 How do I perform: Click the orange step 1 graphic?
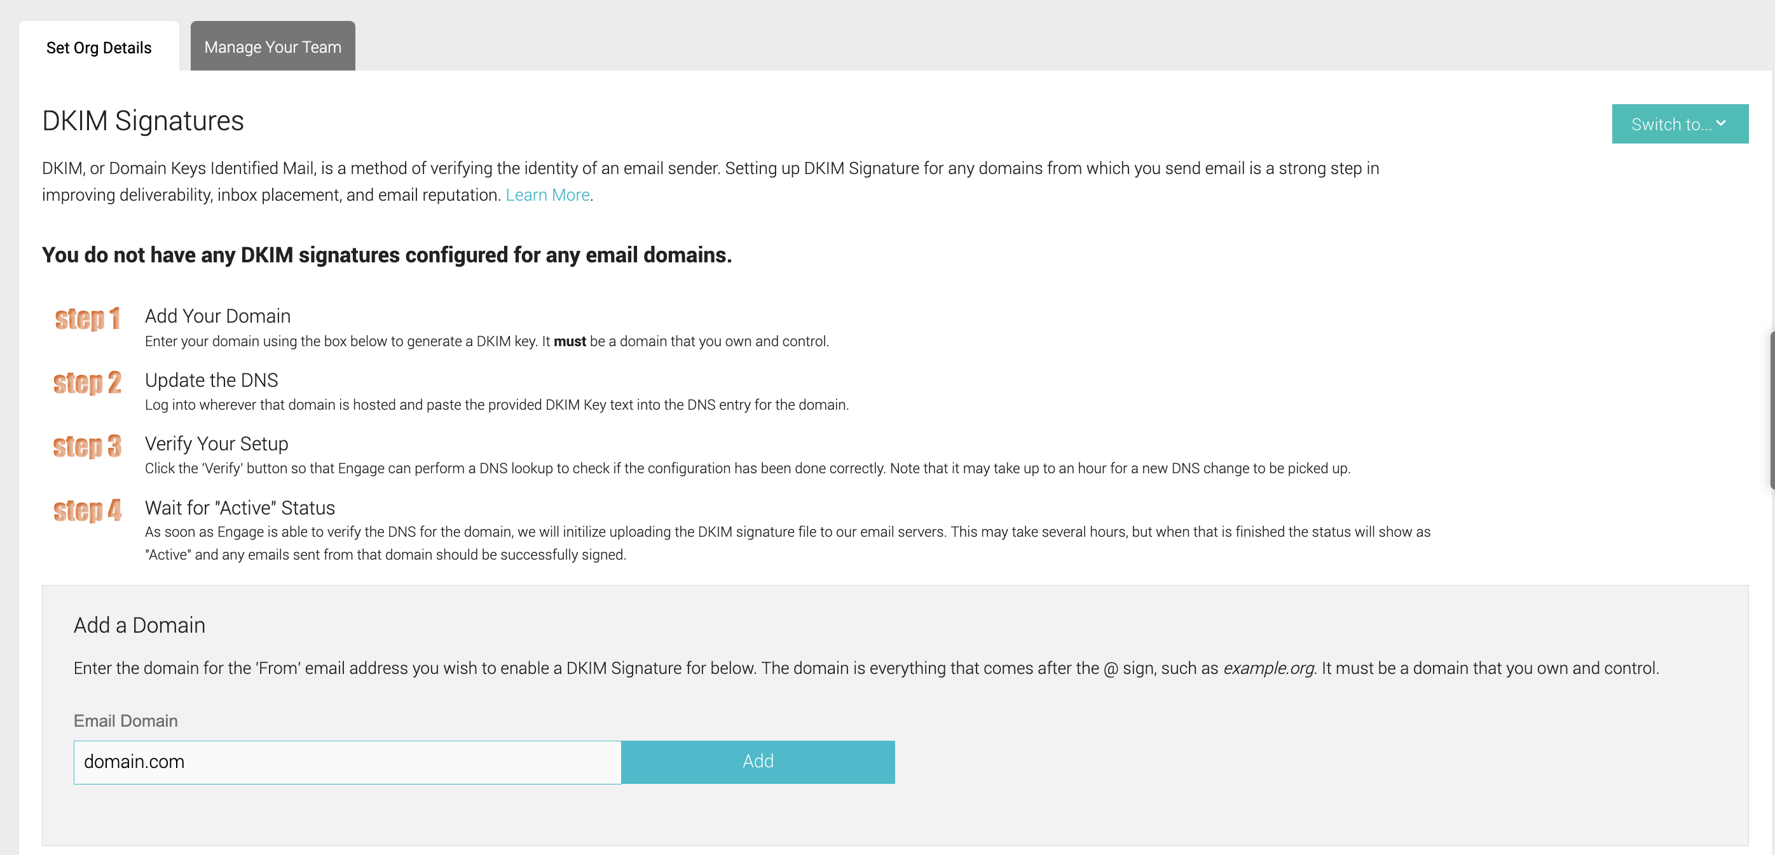[x=88, y=319]
